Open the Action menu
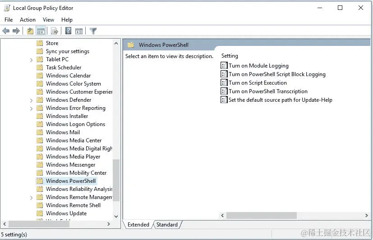The image size is (373, 240). [28, 20]
